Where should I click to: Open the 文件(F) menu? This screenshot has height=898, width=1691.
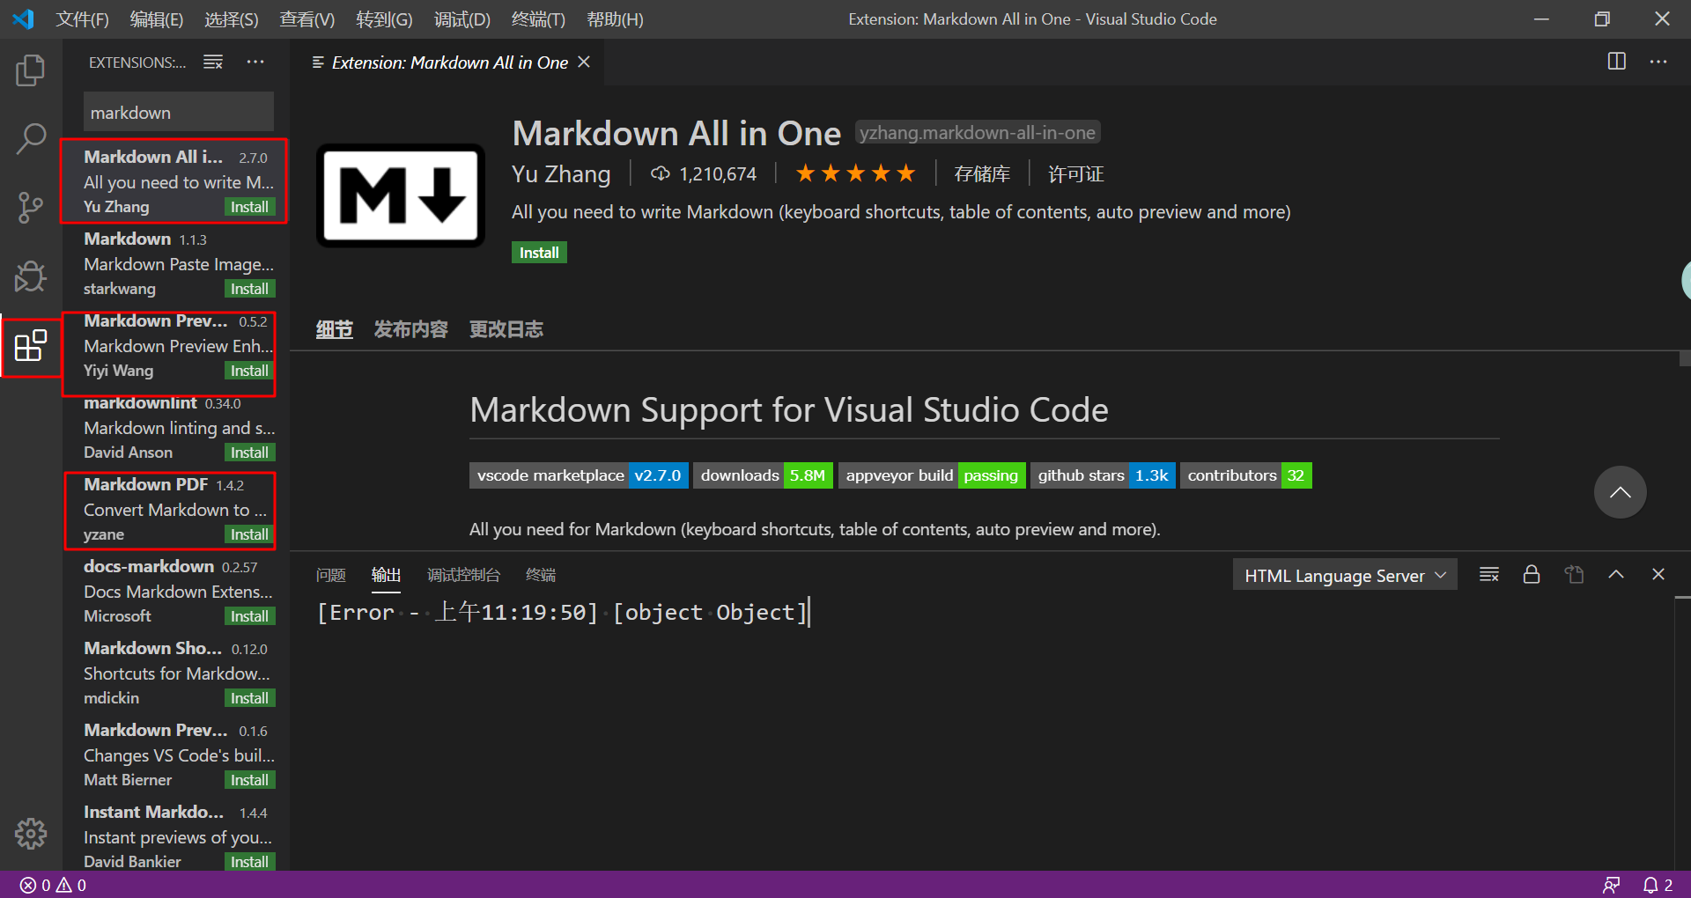click(82, 19)
